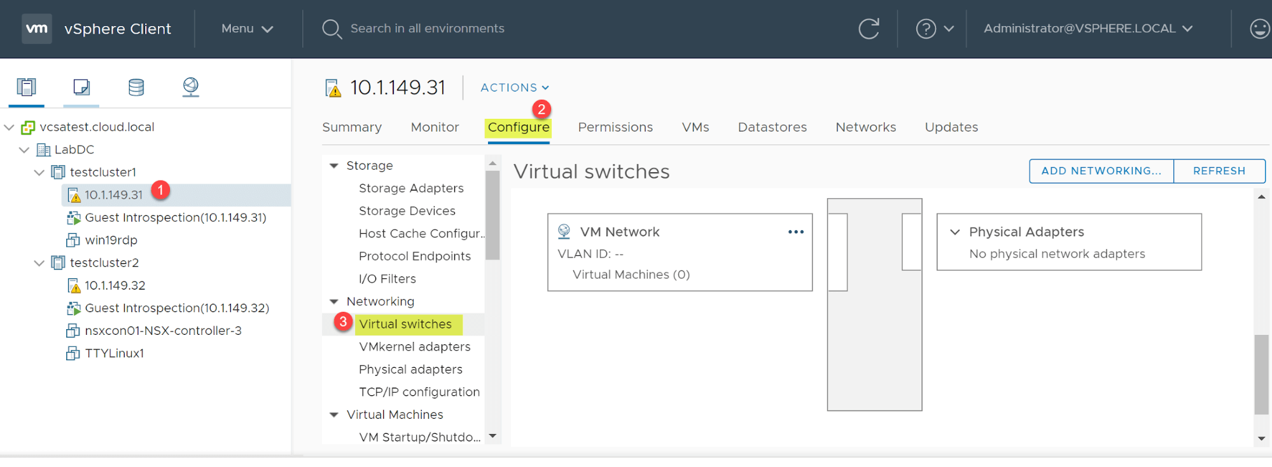Collapse the testcluster2 node
The image size is (1272, 467).
39,263
